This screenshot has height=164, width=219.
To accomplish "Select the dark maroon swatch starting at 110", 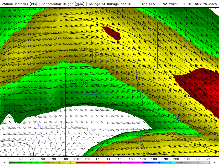I will [79, 163].
